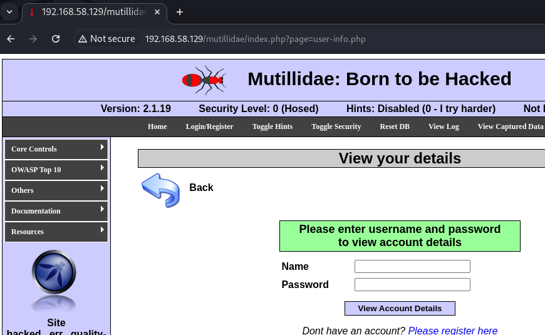The height and width of the screenshot is (335, 545).
Task: Reload the page with browser refresh icon
Action: 56,39
